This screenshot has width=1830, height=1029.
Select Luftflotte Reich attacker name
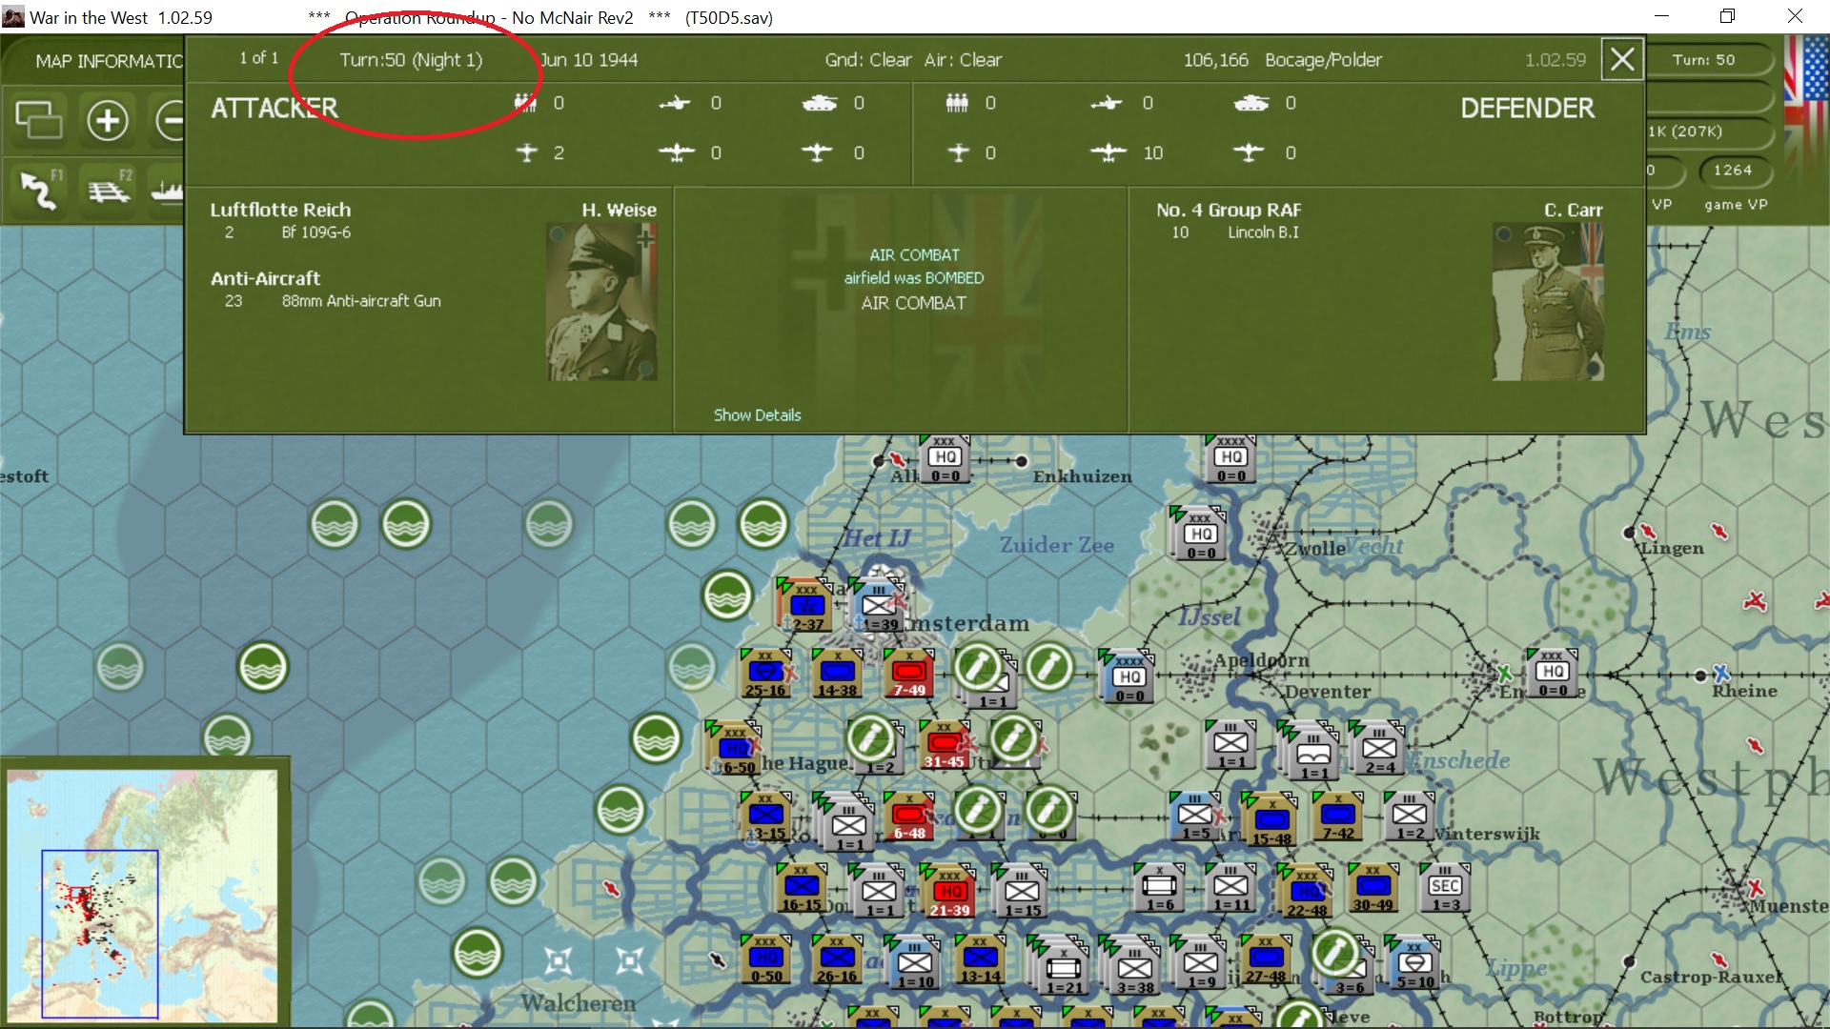(x=280, y=210)
